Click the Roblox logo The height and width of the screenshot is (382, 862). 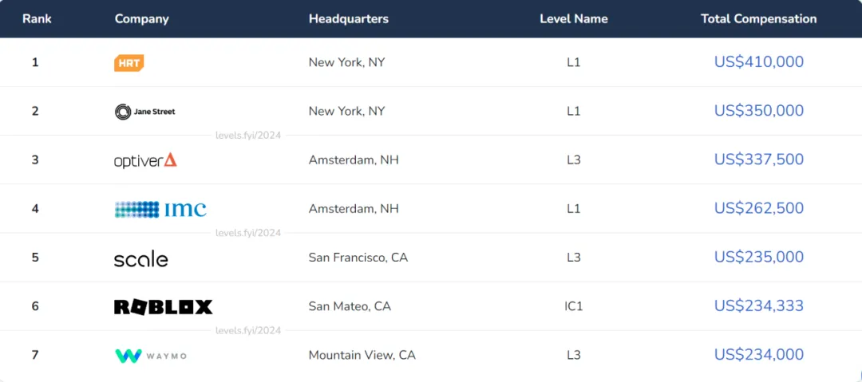click(164, 307)
